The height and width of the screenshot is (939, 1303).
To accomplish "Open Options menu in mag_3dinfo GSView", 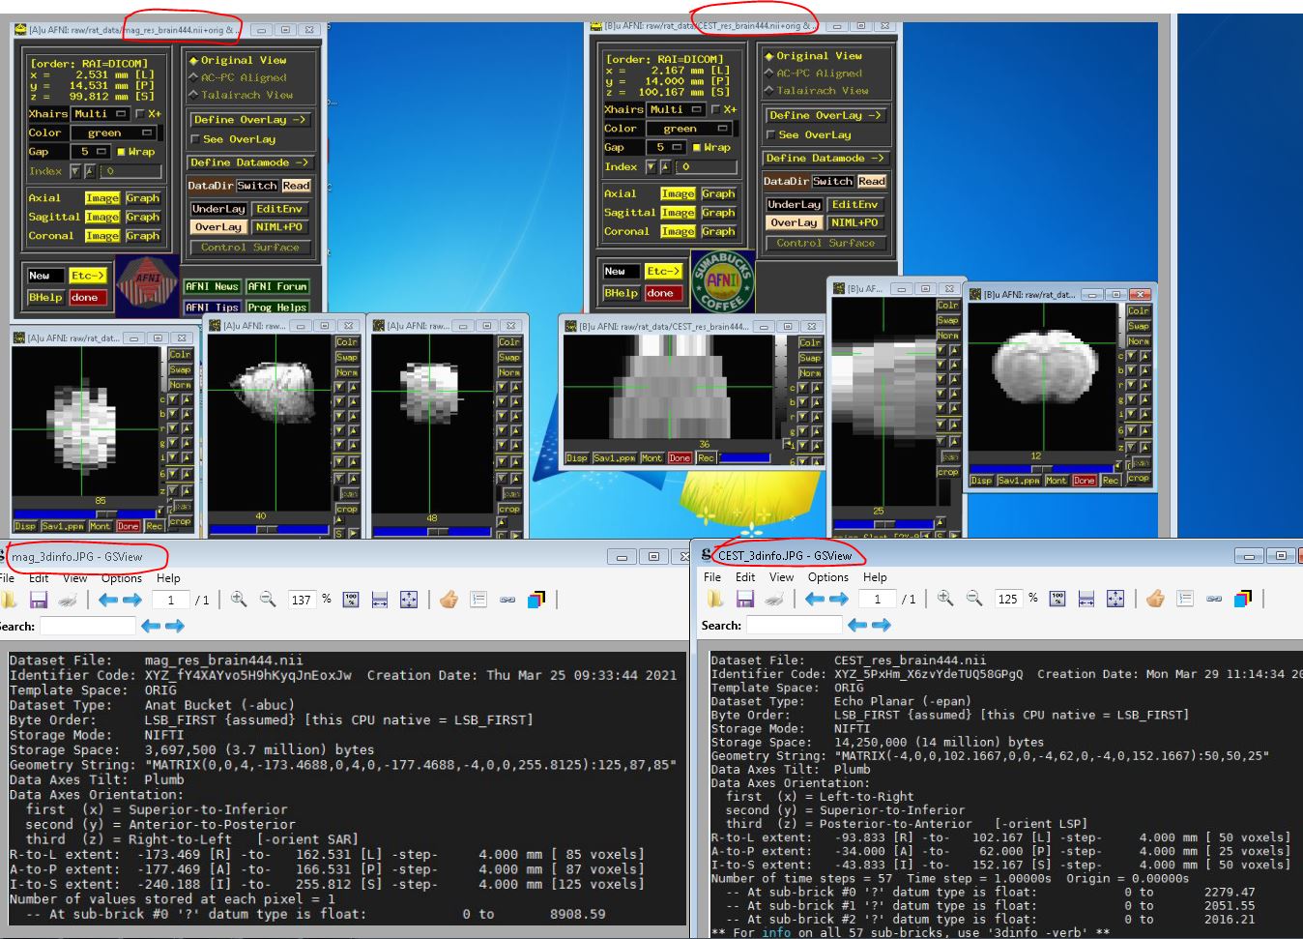I will tap(122, 578).
